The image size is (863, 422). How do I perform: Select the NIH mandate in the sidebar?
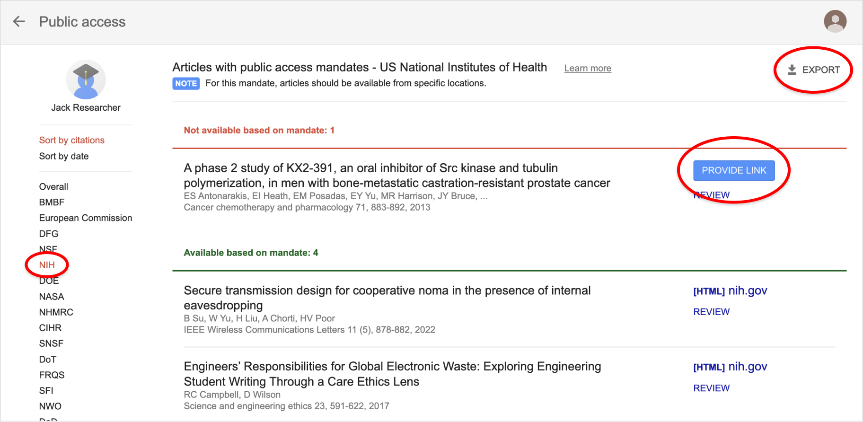coord(47,265)
